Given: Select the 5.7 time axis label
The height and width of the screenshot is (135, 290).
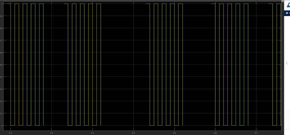Looking at the screenshot, I should coord(256,133).
